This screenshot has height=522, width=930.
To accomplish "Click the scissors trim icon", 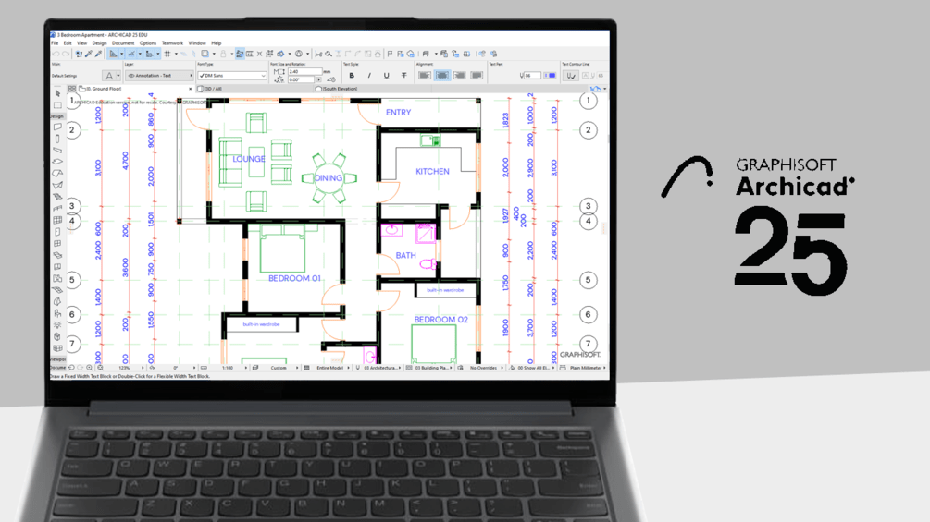I will [x=318, y=54].
